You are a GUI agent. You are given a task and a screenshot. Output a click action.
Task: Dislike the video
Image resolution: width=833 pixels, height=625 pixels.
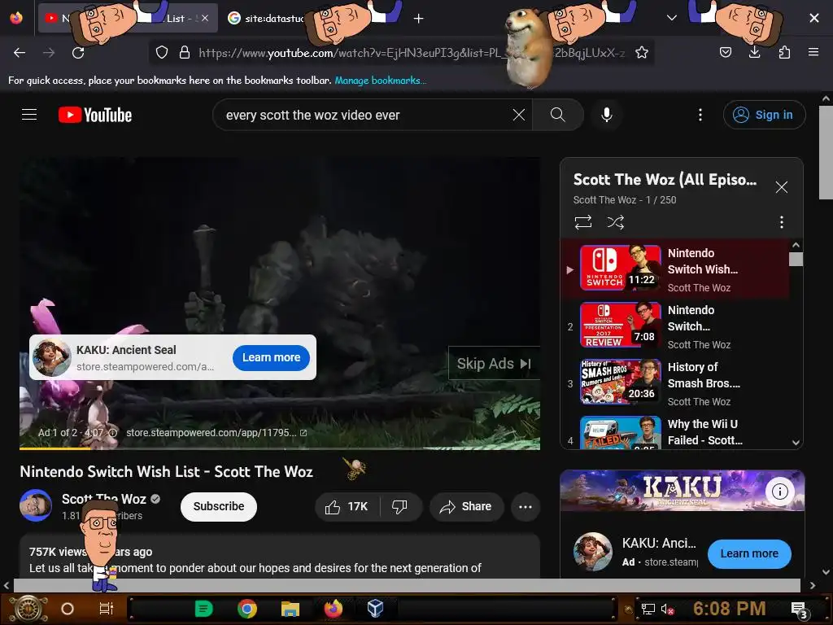pyautogui.click(x=400, y=507)
